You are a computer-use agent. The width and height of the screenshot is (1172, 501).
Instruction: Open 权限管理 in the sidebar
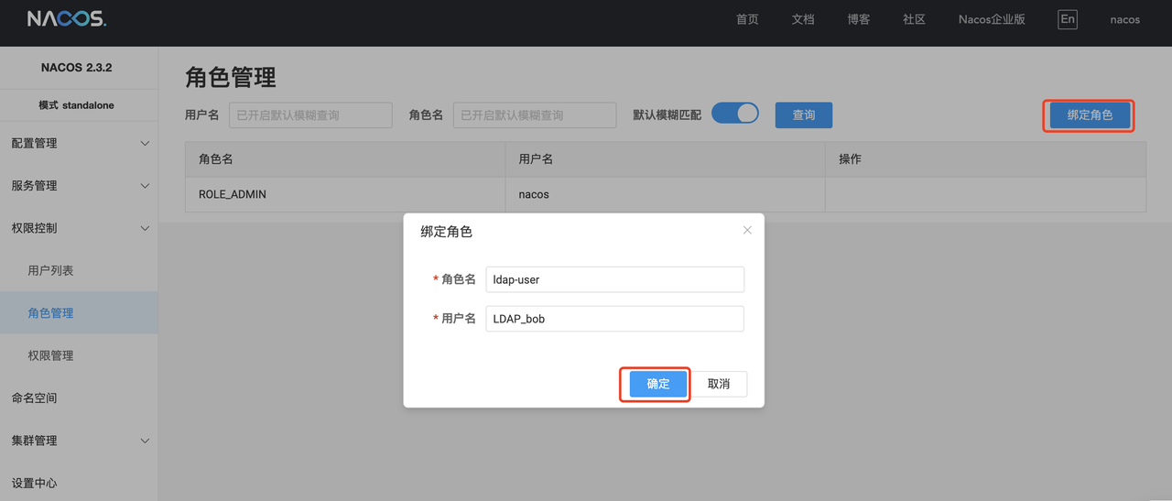pyautogui.click(x=50, y=355)
